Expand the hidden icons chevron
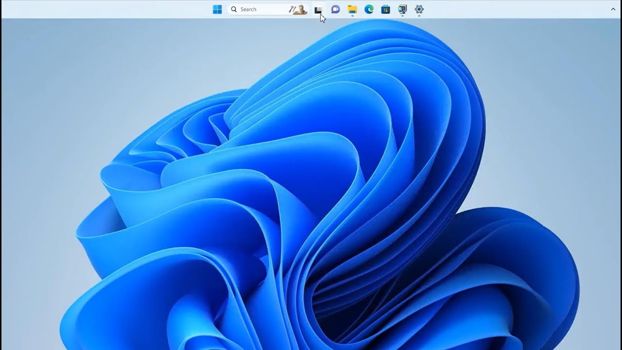 tap(613, 9)
